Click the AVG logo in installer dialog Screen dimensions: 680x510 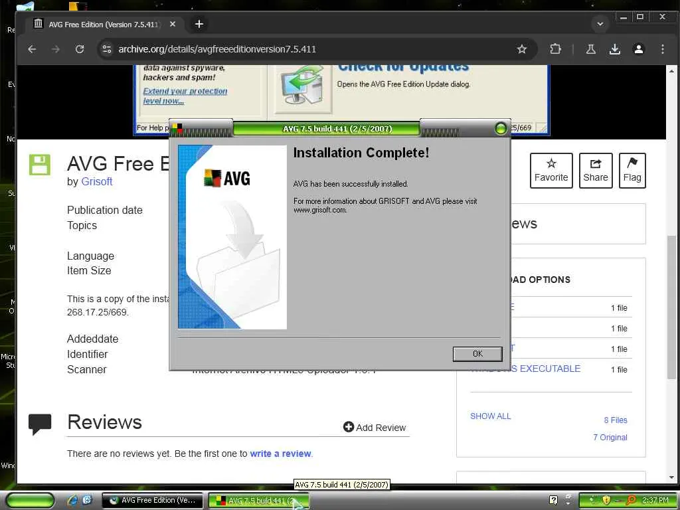click(227, 178)
